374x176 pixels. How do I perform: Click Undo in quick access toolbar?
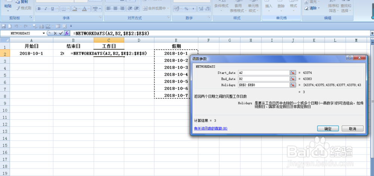pyautogui.click(x=16, y=26)
